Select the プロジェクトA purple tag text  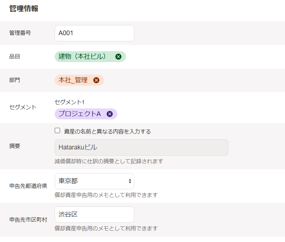(80, 114)
